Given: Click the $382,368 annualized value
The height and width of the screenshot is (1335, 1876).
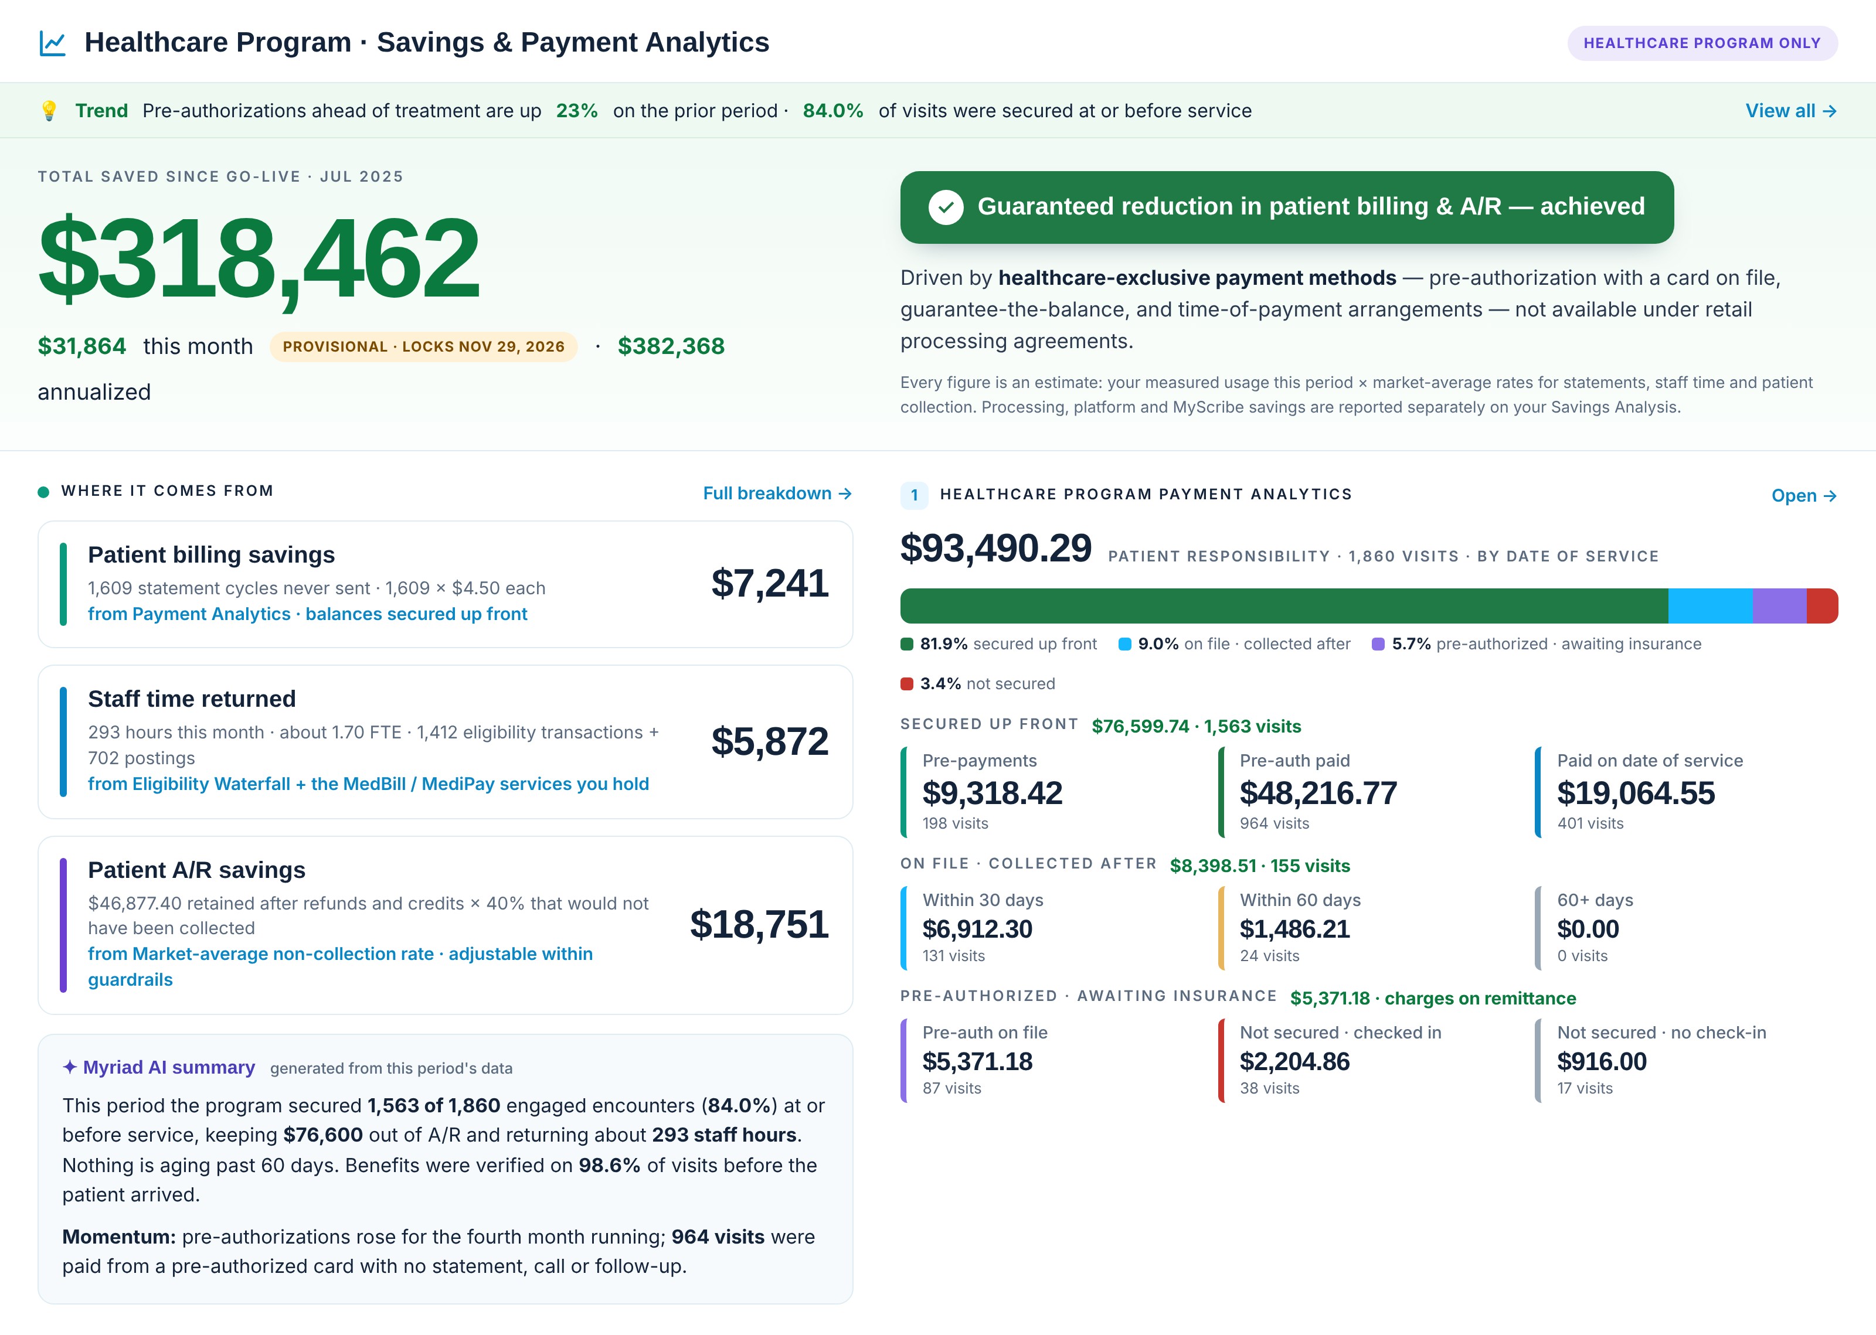Looking at the screenshot, I should 671,346.
